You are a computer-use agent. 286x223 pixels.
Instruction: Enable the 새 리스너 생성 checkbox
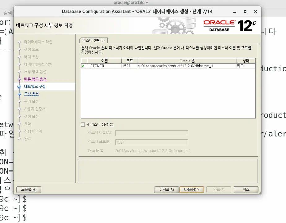point(83,124)
